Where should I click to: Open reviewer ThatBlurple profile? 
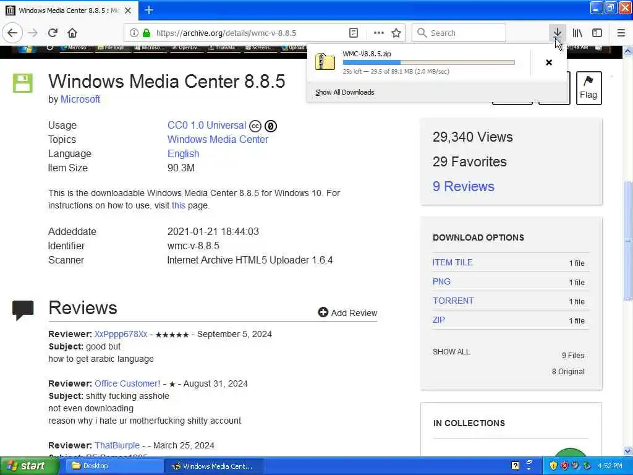(117, 445)
